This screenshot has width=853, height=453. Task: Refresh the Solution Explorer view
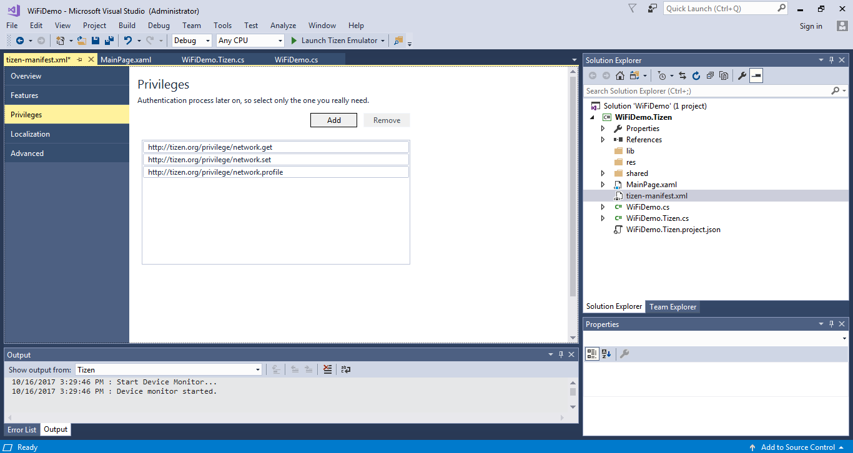(x=696, y=76)
